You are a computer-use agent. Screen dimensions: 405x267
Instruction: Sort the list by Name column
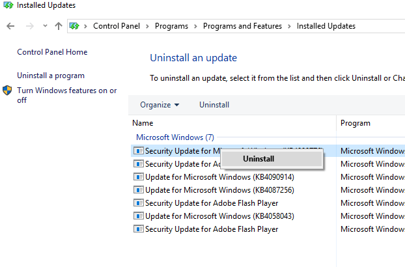click(x=143, y=123)
